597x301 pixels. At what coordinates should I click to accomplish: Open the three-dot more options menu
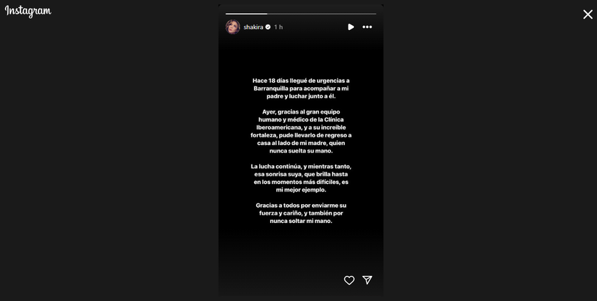coord(367,27)
